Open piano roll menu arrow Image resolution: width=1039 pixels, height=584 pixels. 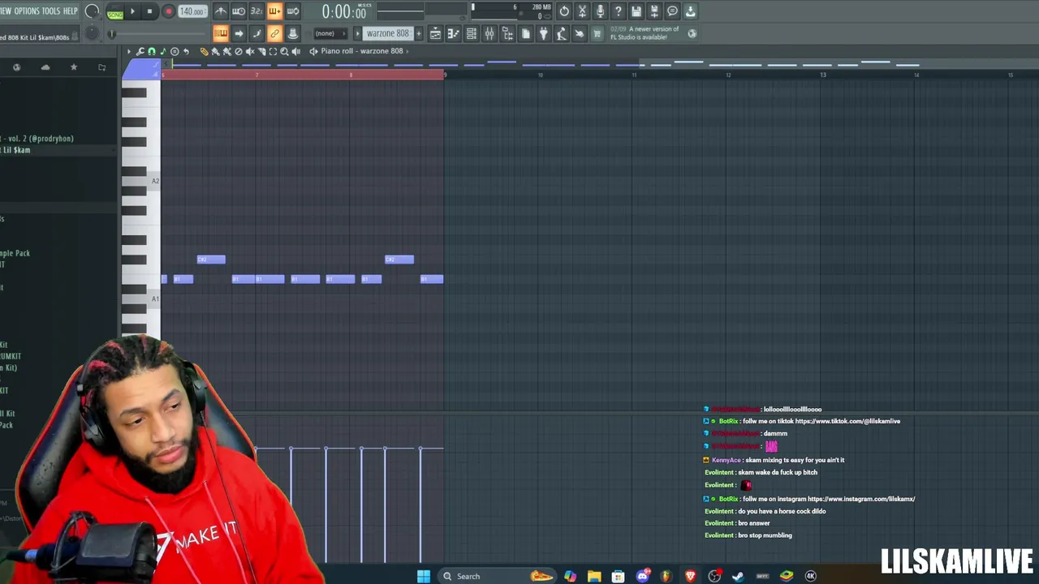click(x=128, y=51)
